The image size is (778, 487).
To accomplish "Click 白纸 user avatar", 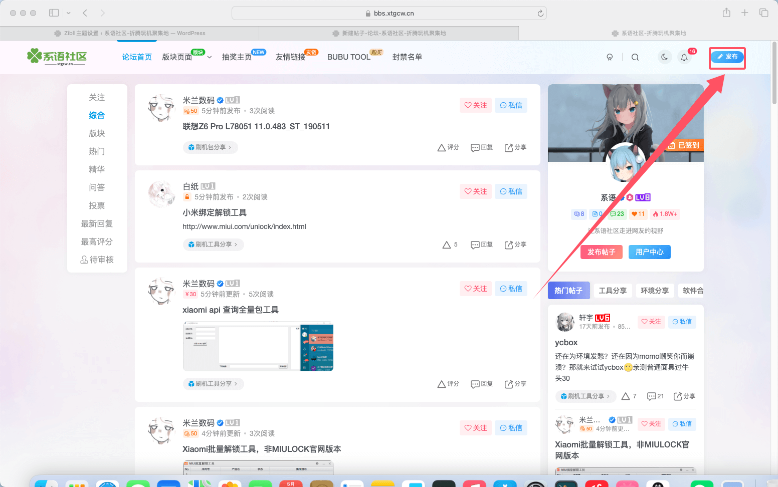I will pos(161,194).
